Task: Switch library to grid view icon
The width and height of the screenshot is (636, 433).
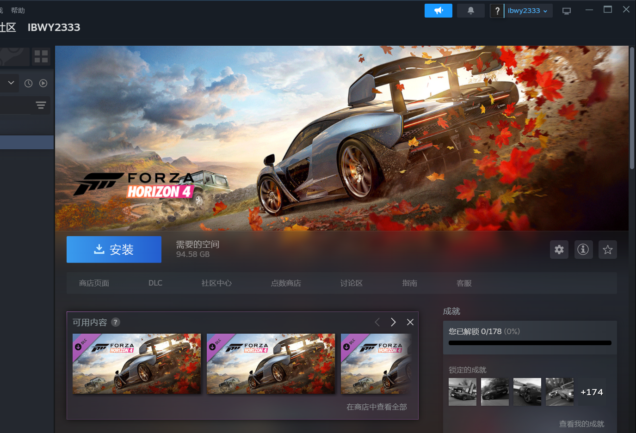Action: pyautogui.click(x=41, y=56)
